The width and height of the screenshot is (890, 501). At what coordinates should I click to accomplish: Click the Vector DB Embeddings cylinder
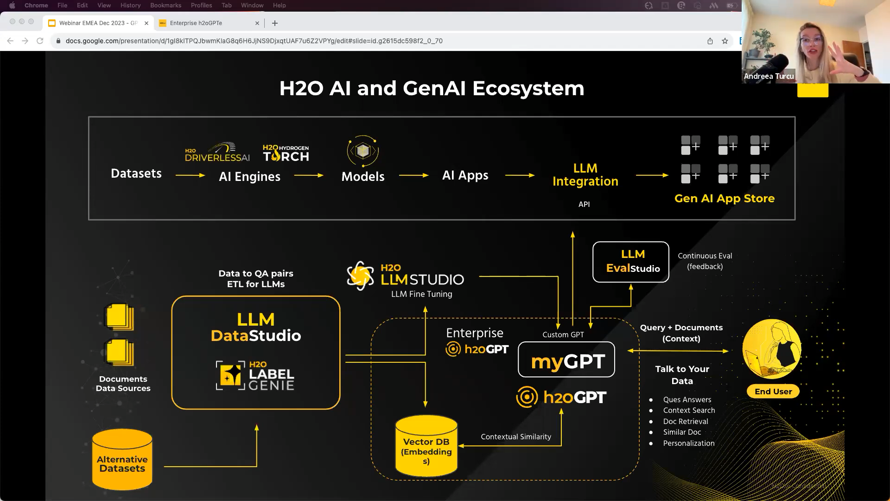click(x=426, y=446)
